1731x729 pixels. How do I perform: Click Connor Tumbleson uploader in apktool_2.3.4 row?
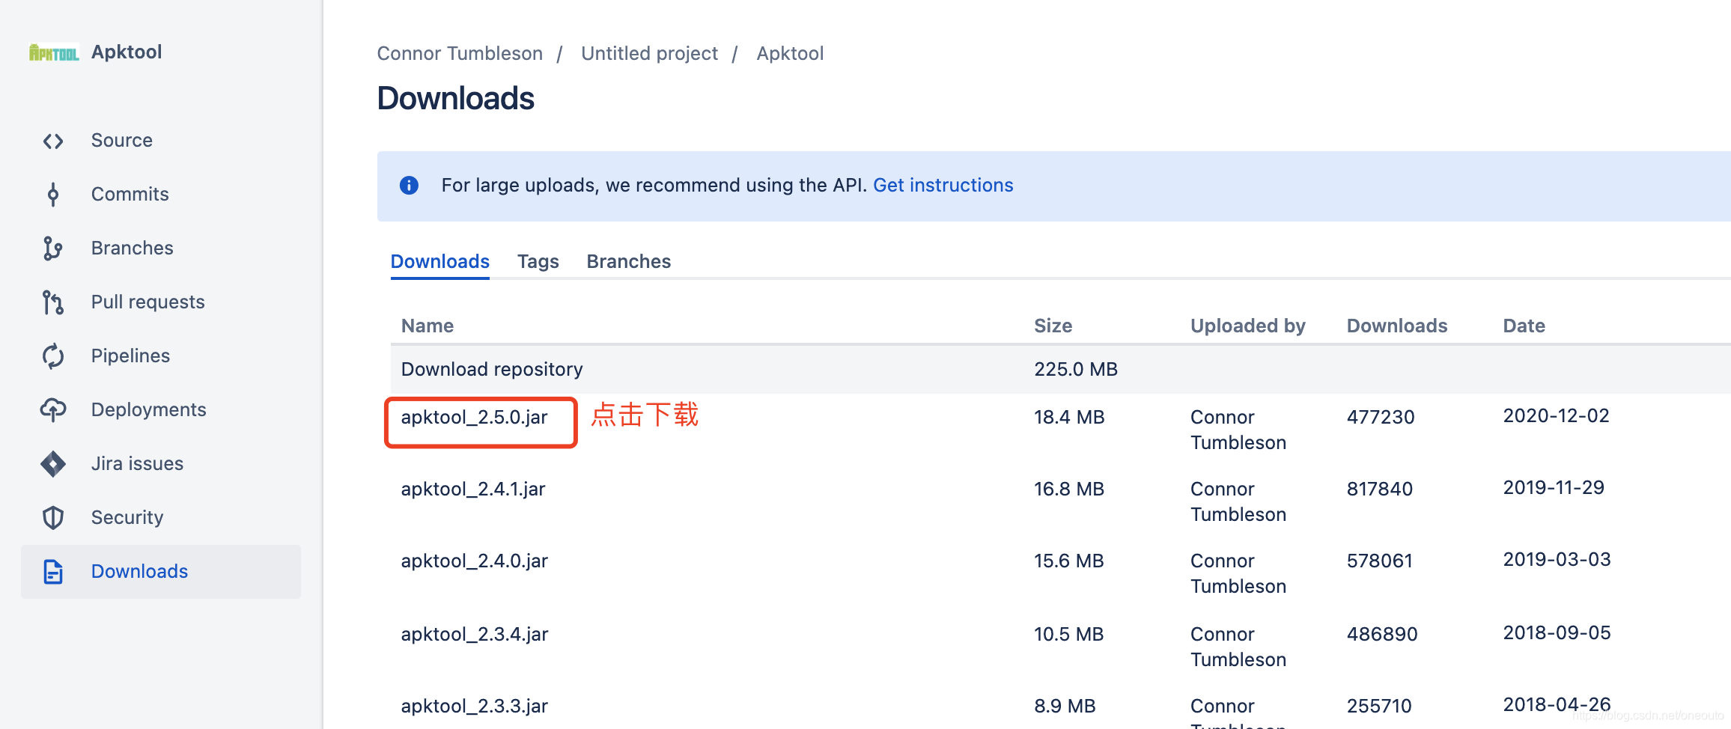tap(1238, 647)
